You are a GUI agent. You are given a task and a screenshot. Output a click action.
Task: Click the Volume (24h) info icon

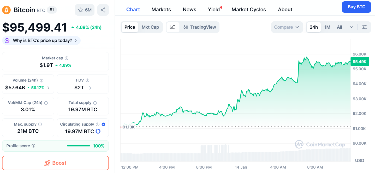41,81
